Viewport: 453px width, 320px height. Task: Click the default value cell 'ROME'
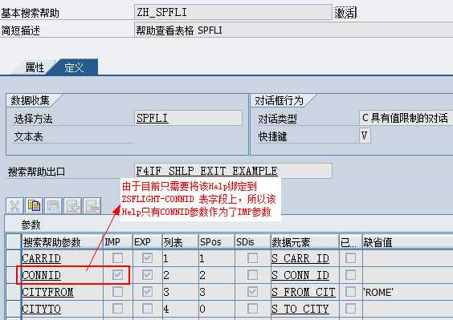(407, 292)
